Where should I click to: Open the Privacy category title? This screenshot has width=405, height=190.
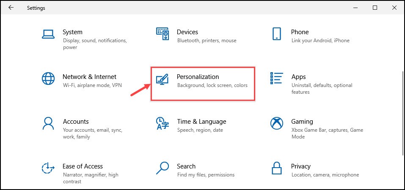point(300,166)
